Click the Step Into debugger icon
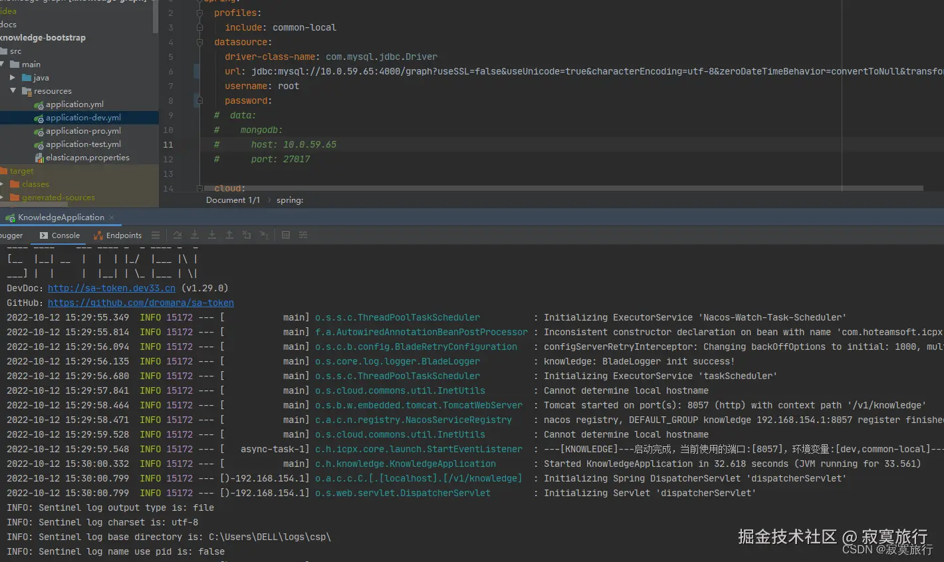This screenshot has width=944, height=562. click(x=195, y=235)
